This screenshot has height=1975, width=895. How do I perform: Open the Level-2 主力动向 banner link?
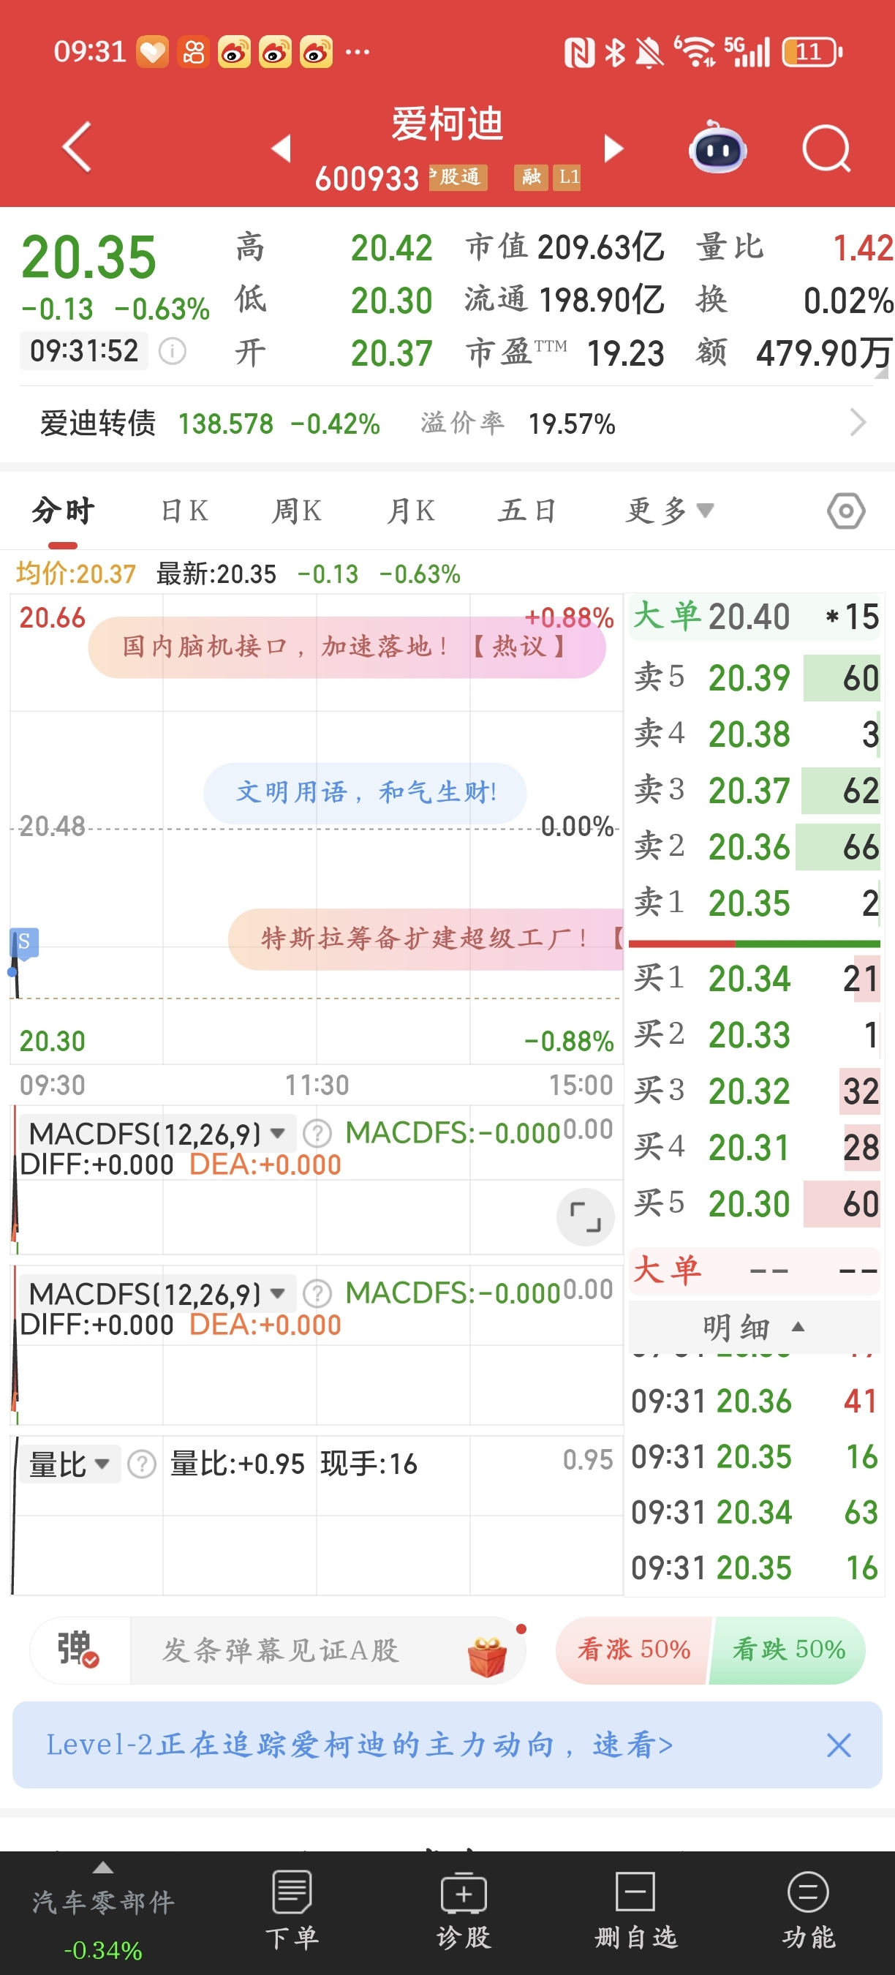(360, 1745)
